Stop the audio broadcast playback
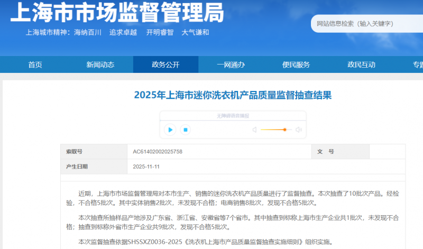The height and width of the screenshot is (249, 423). 185,130
